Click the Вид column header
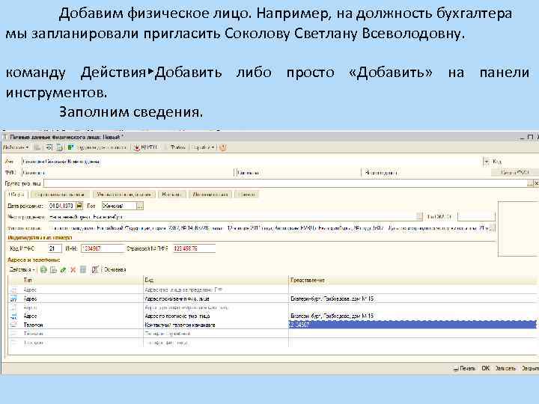 (216, 281)
